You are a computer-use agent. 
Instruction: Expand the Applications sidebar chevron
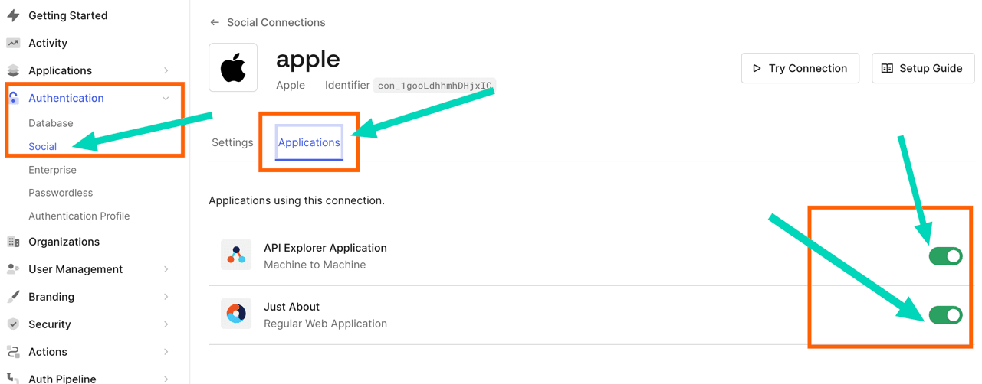(166, 70)
